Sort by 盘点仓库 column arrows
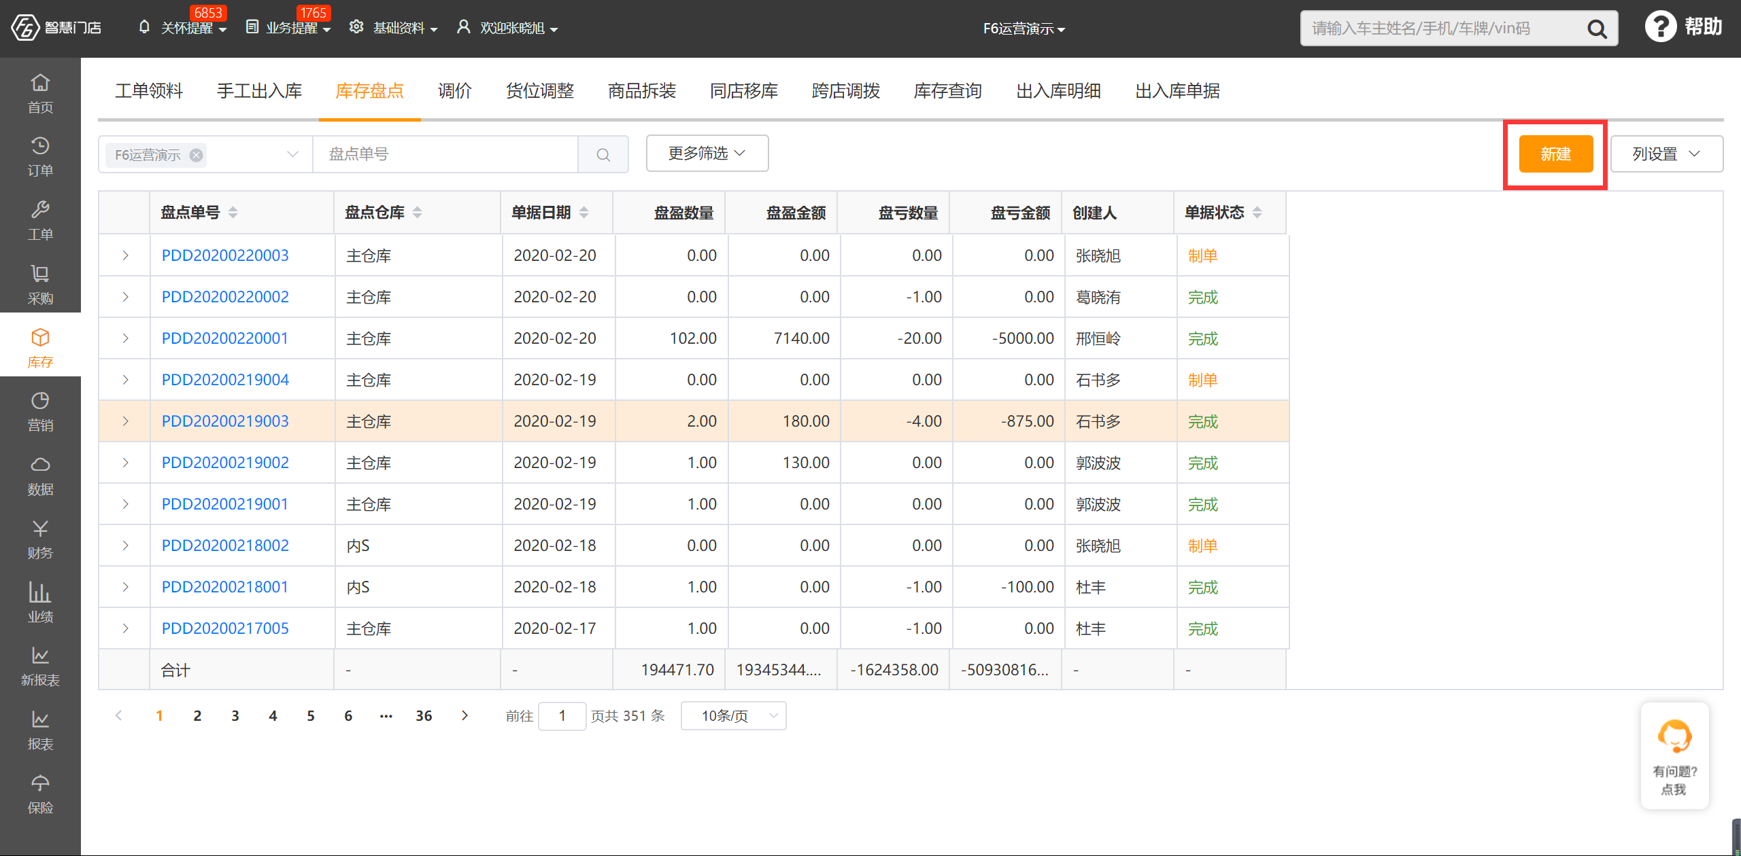Viewport: 1741px width, 856px height. pyautogui.click(x=417, y=213)
